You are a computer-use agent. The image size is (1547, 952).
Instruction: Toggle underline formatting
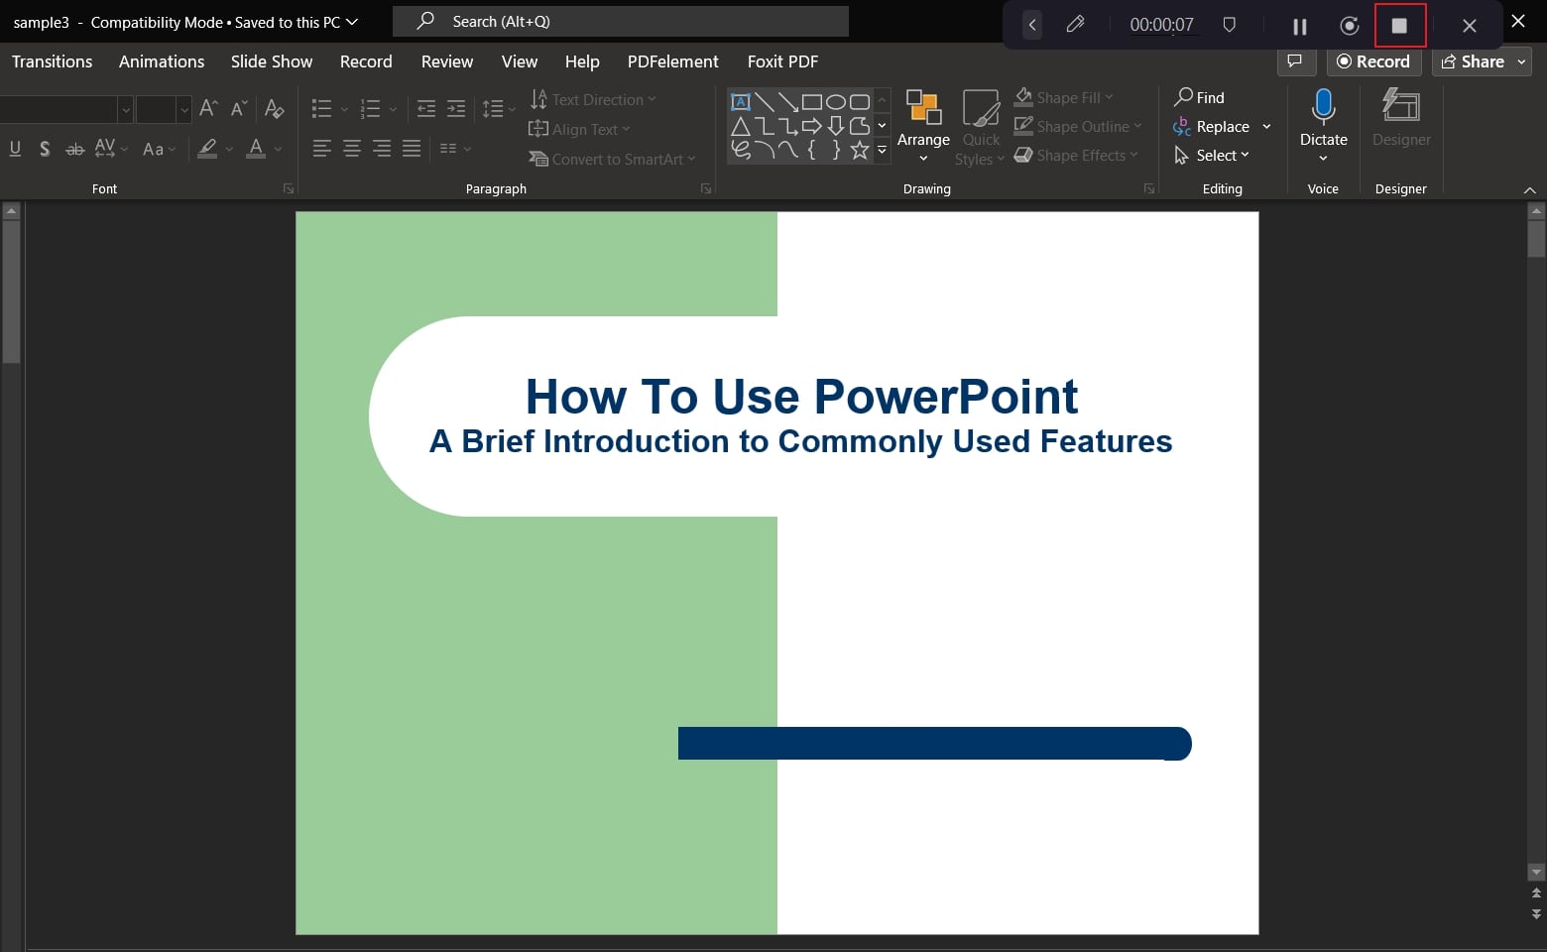pyautogui.click(x=15, y=149)
